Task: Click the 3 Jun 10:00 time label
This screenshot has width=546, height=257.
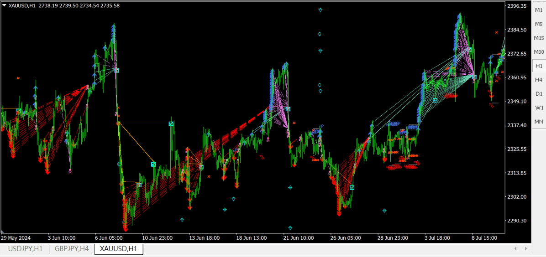Action: point(62,238)
